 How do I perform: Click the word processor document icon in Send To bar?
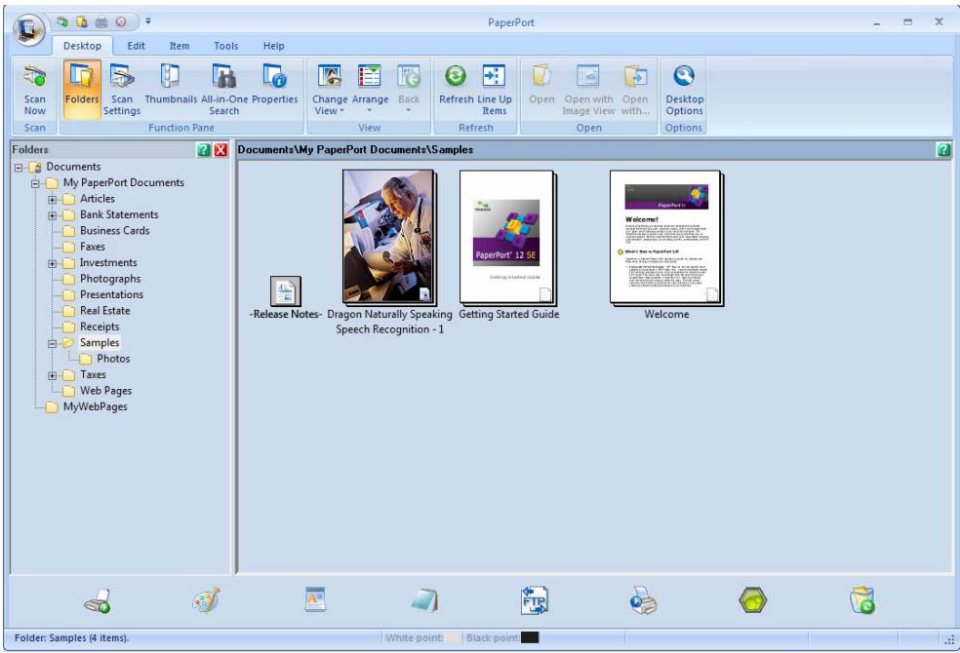315,599
